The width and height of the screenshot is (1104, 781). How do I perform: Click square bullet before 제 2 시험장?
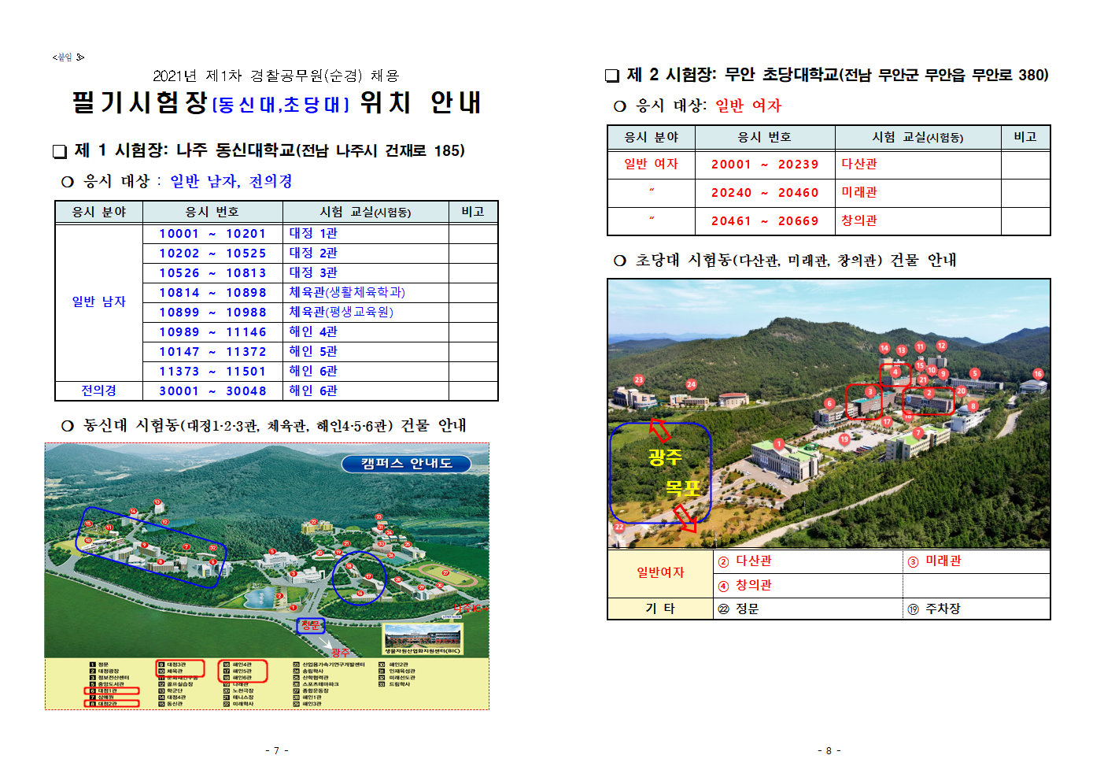point(612,76)
